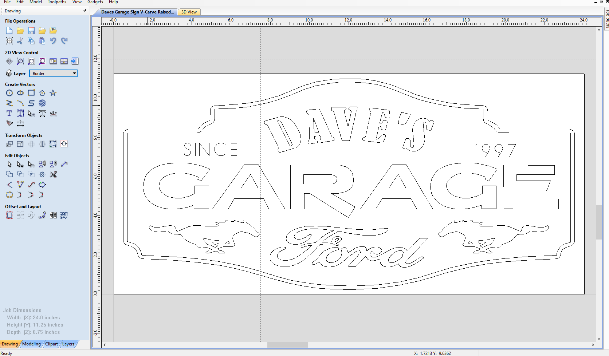Select the Daves Garage Sign V-Carve tab
Viewport: 609px width, 356px height.
[137, 12]
